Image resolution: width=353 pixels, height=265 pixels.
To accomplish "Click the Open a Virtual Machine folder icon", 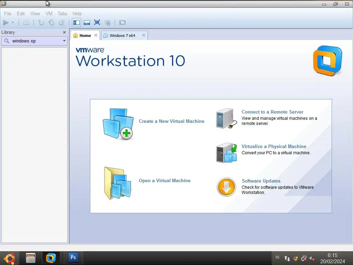I will pos(118,183).
